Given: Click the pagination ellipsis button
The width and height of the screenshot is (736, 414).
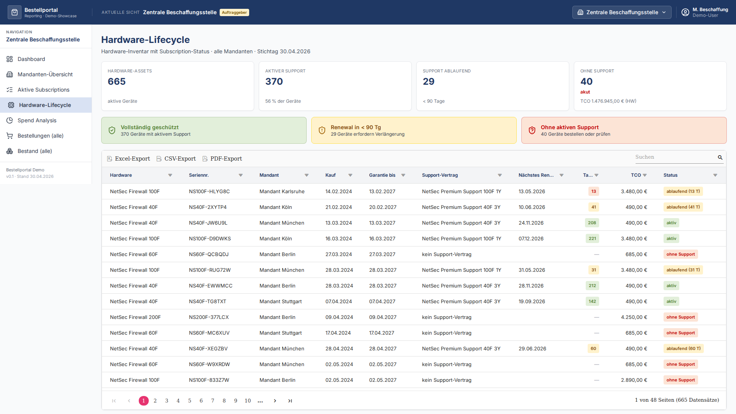Looking at the screenshot, I should [x=260, y=401].
